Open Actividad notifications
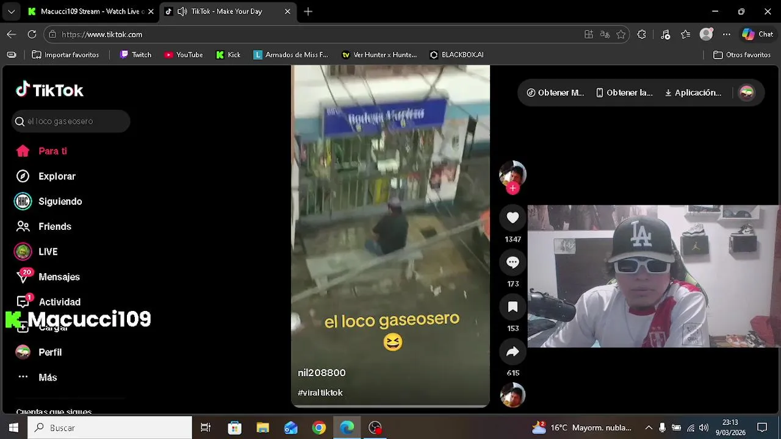Image resolution: width=781 pixels, height=439 pixels. tap(48, 302)
